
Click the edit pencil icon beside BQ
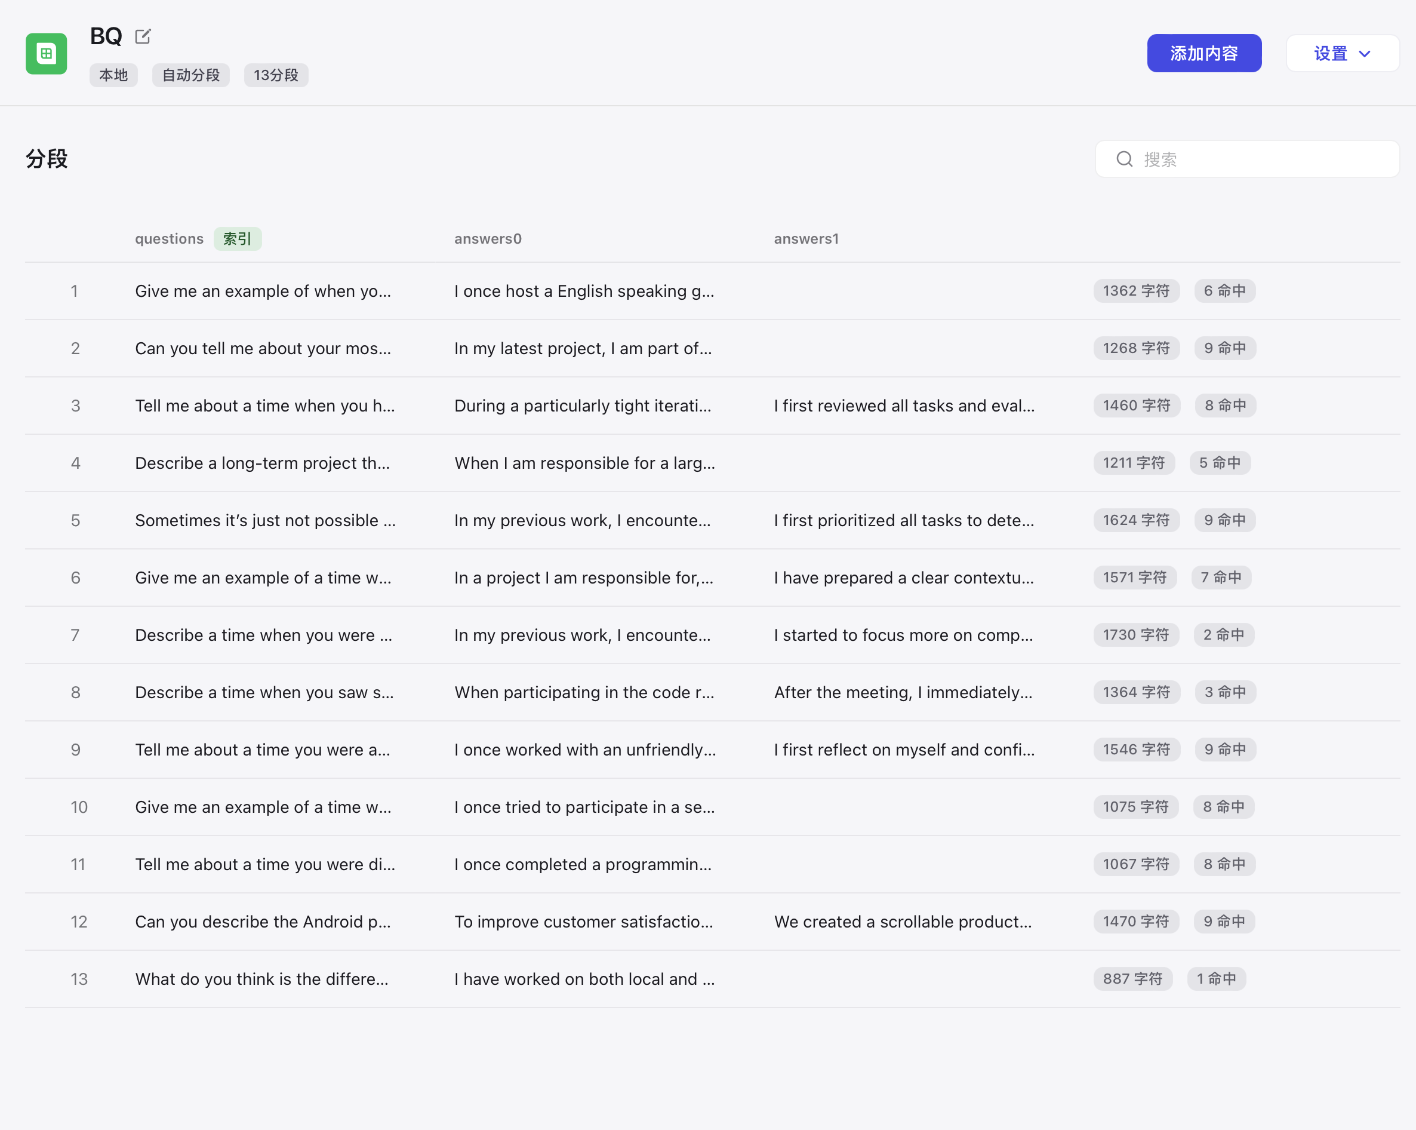(x=143, y=36)
